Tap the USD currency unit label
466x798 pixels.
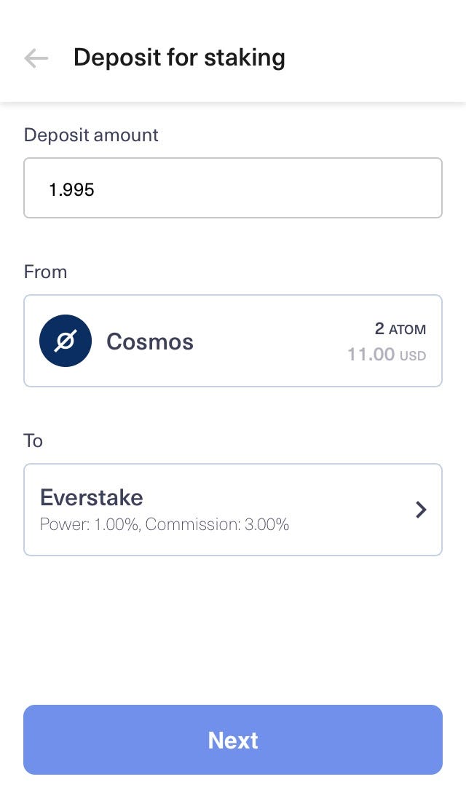(413, 355)
